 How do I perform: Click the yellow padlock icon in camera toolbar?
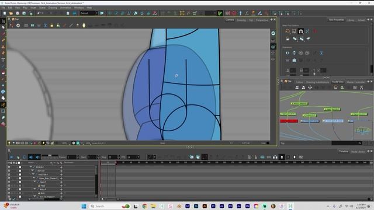click(x=52, y=26)
